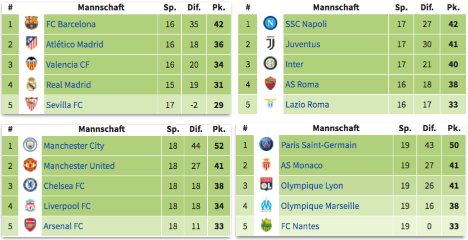
Task: Click Mannschaft header above FC Barcelona
Action: (x=101, y=8)
